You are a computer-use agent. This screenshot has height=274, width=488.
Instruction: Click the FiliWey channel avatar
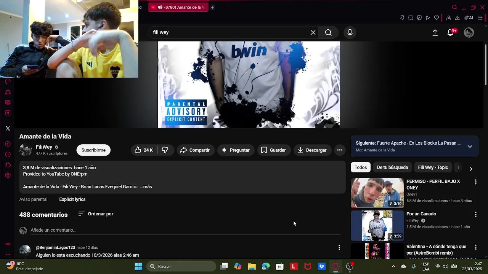pyautogui.click(x=26, y=150)
